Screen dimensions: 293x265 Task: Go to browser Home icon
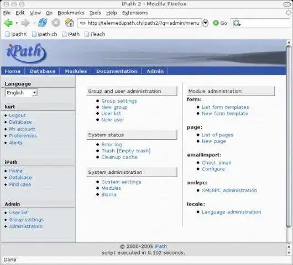click(x=69, y=23)
